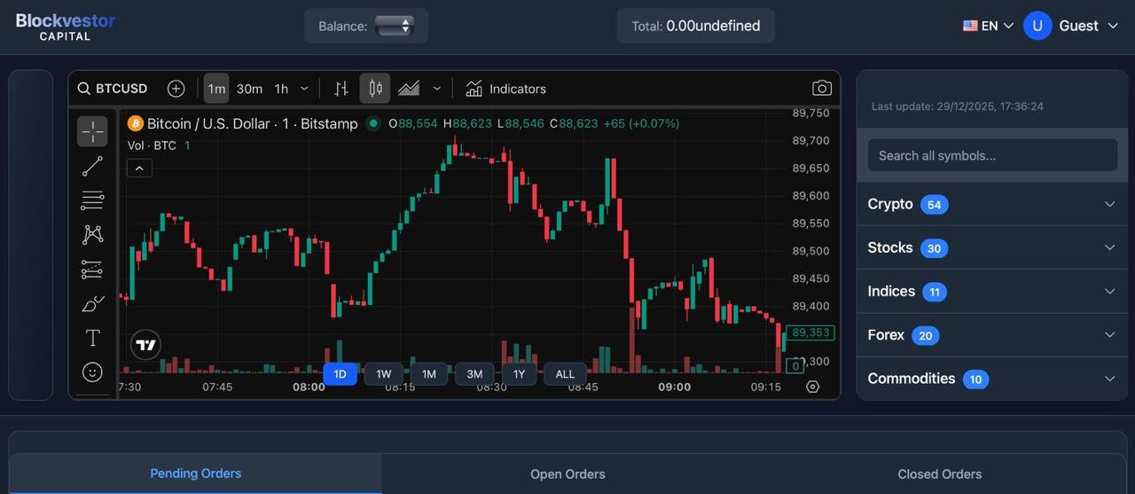
Task: Click the add symbol plus icon
Action: [176, 89]
